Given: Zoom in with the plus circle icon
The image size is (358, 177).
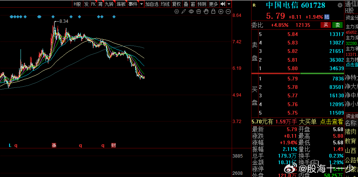Looking at the screenshot, I should click(x=221, y=11).
